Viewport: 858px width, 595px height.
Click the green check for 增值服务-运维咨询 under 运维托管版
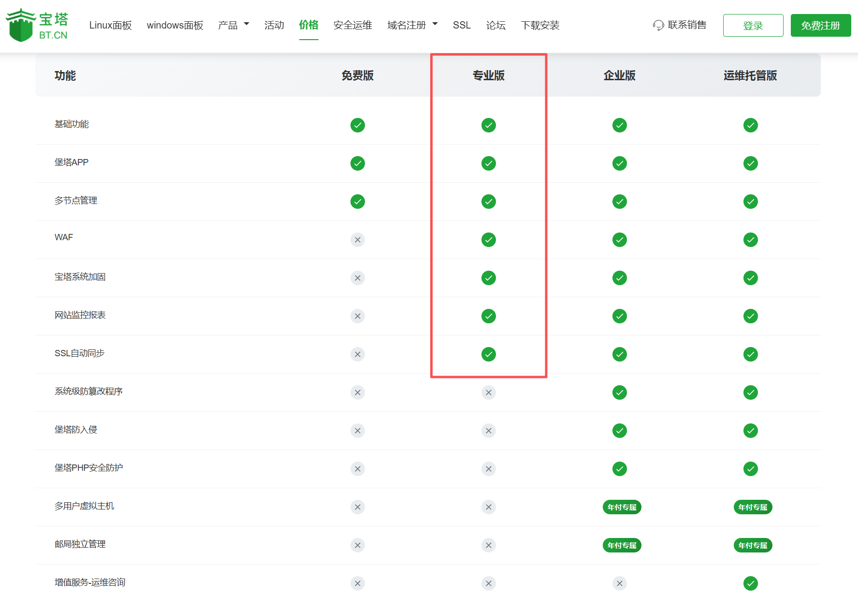click(x=750, y=583)
